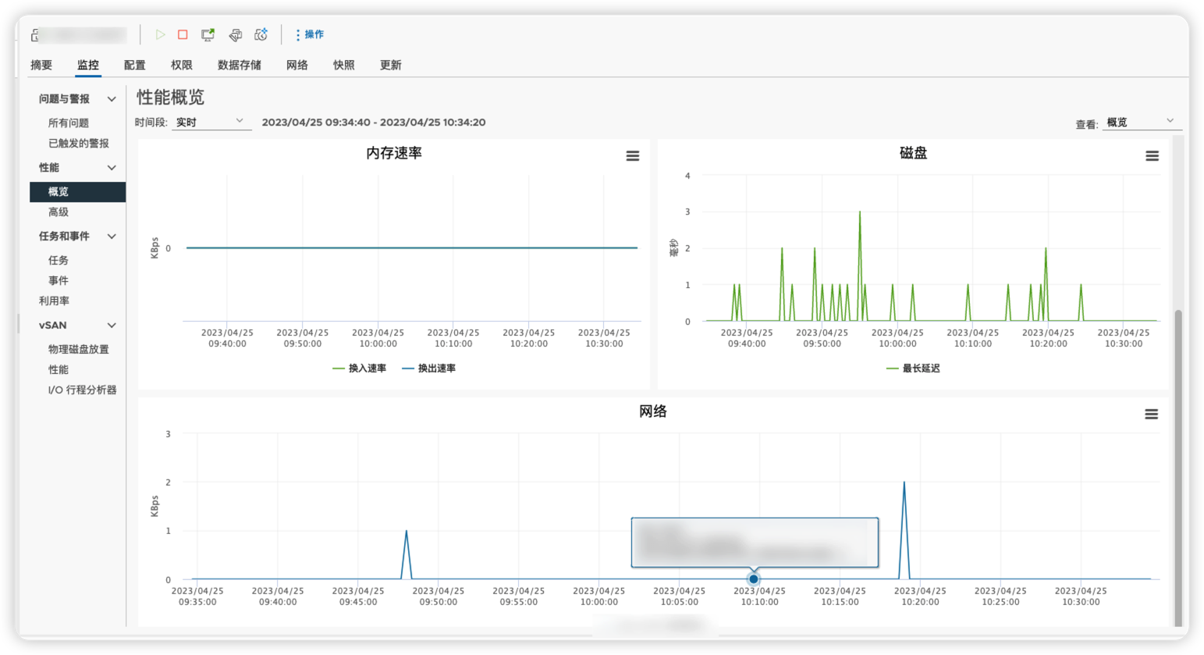Viewport: 1204px width, 655px height.
Task: Click the green power on icon
Action: tap(160, 34)
